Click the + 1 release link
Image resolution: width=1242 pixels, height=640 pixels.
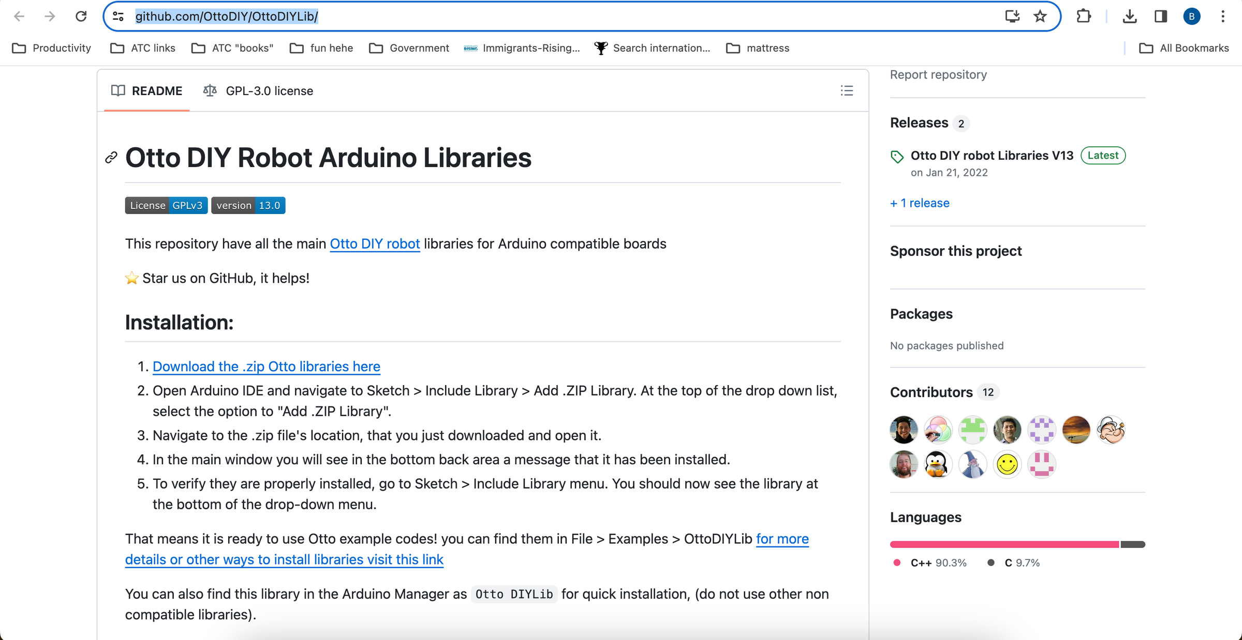coord(920,203)
